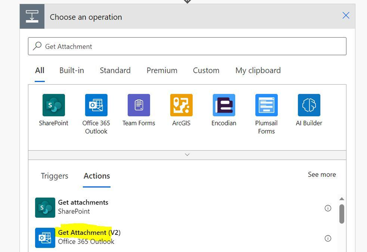Close the Choose an operation panel
Image resolution: width=367 pixels, height=252 pixels.
[x=345, y=15]
